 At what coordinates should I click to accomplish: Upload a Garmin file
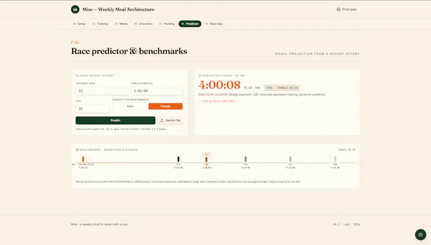click(170, 120)
